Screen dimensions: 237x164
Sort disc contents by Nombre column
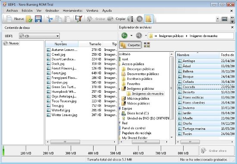pyautogui.click(x=62, y=44)
